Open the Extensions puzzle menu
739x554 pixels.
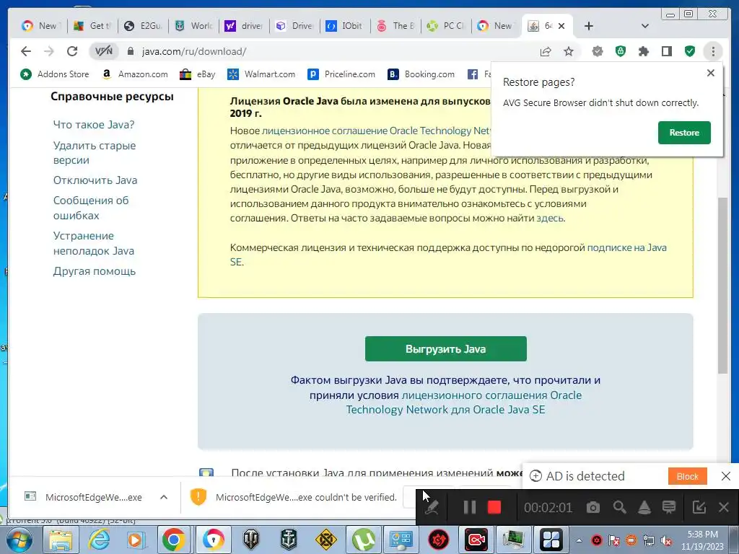pyautogui.click(x=644, y=51)
